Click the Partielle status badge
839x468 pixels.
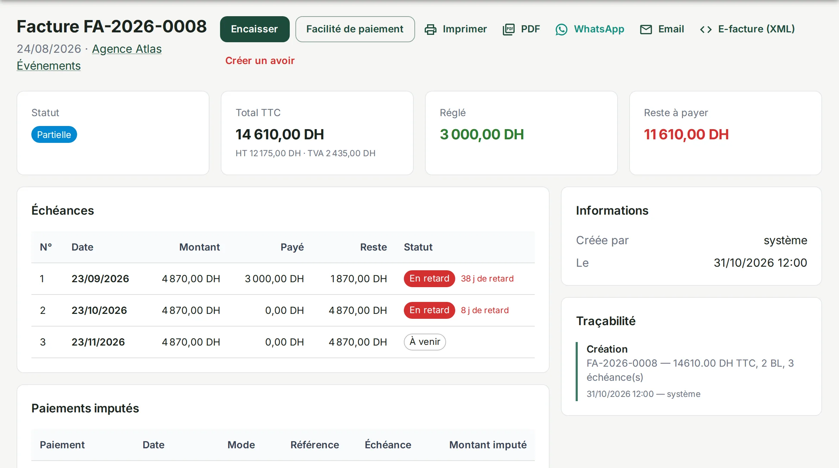click(x=54, y=134)
